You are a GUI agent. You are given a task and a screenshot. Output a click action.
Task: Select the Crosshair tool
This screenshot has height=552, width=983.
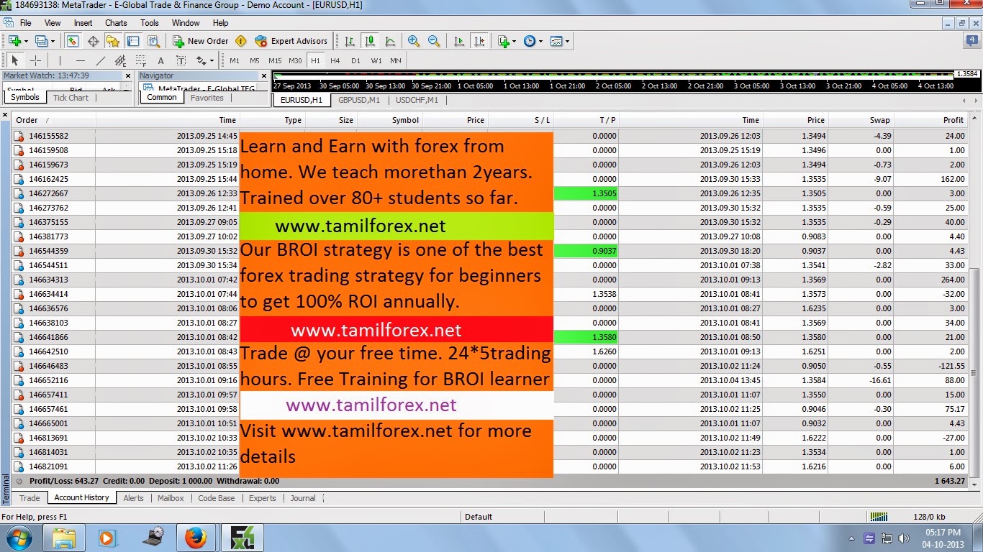pyautogui.click(x=35, y=61)
